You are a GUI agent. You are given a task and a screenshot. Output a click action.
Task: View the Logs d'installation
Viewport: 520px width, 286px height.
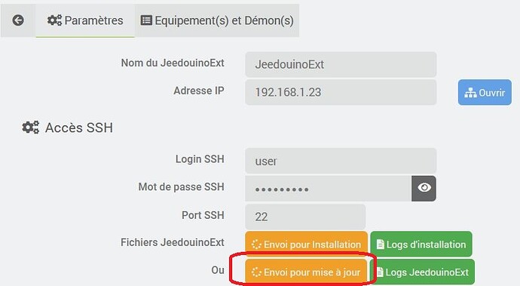421,244
